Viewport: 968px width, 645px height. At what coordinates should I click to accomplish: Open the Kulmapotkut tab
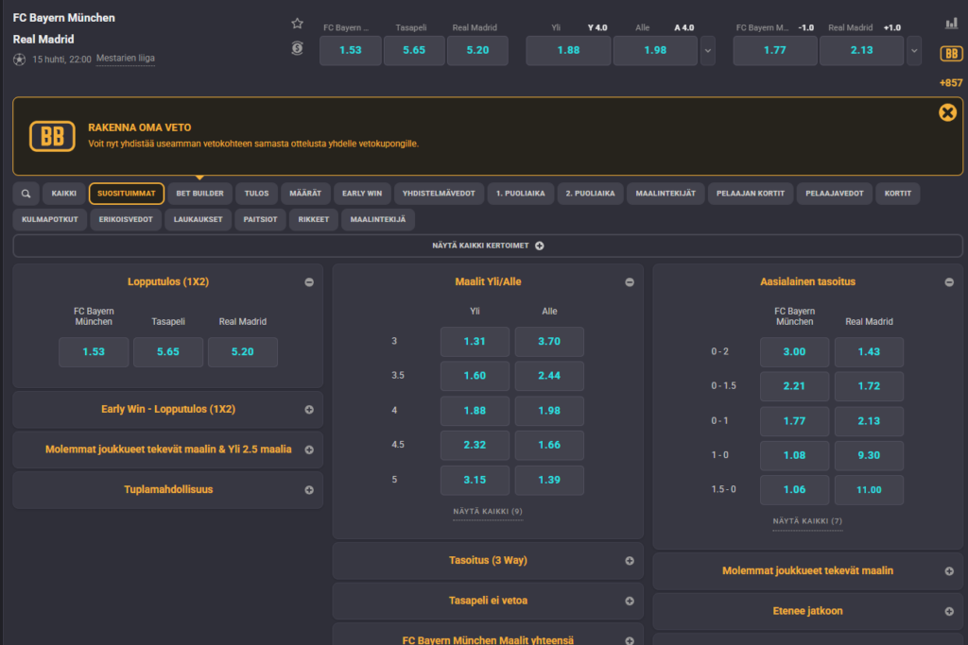pyautogui.click(x=50, y=219)
